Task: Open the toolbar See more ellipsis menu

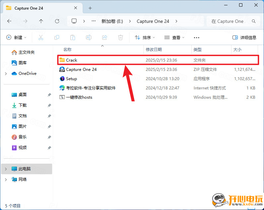Action: pos(197,38)
